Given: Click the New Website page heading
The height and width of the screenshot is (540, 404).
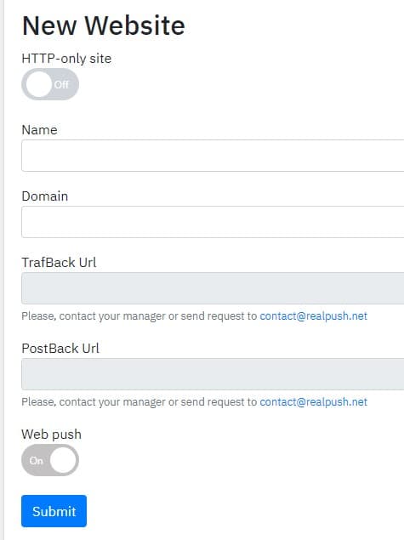Looking at the screenshot, I should point(103,26).
